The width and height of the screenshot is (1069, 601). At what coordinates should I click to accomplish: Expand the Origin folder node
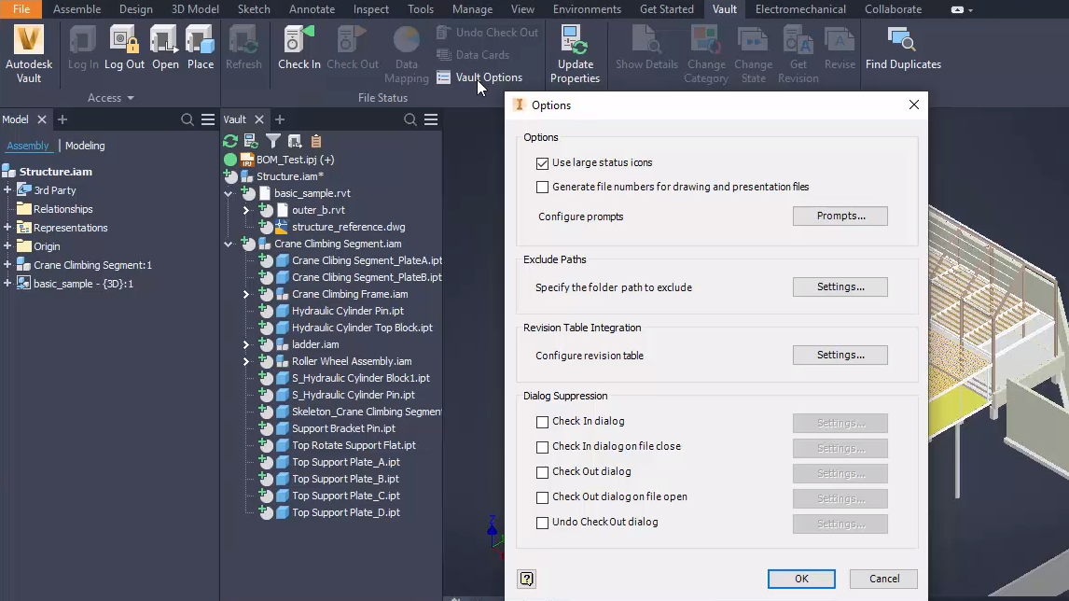(x=7, y=245)
